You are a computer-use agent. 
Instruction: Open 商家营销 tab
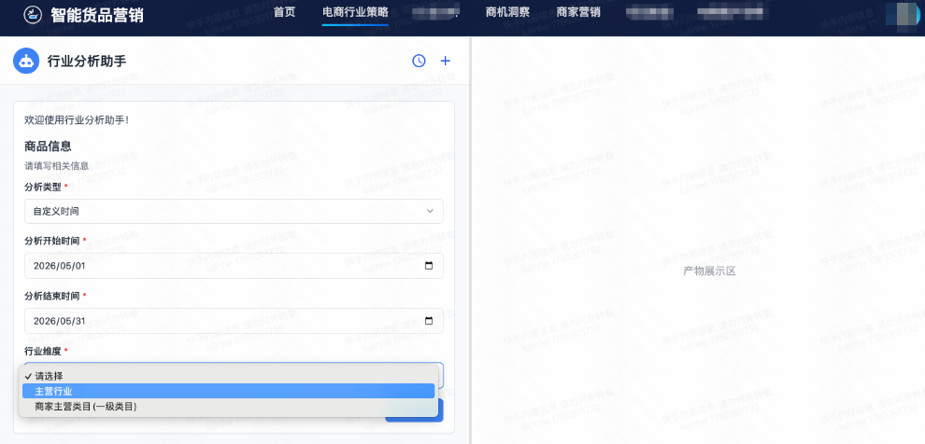pos(578,12)
